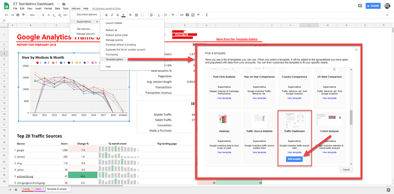Open the Data menu
Image resolution: width=394 pixels, height=194 pixels.
(58, 8)
